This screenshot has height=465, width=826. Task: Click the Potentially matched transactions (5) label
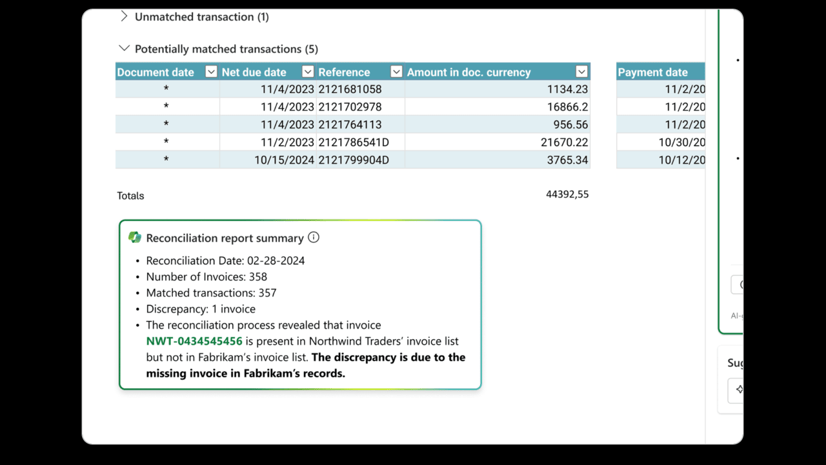(x=227, y=49)
